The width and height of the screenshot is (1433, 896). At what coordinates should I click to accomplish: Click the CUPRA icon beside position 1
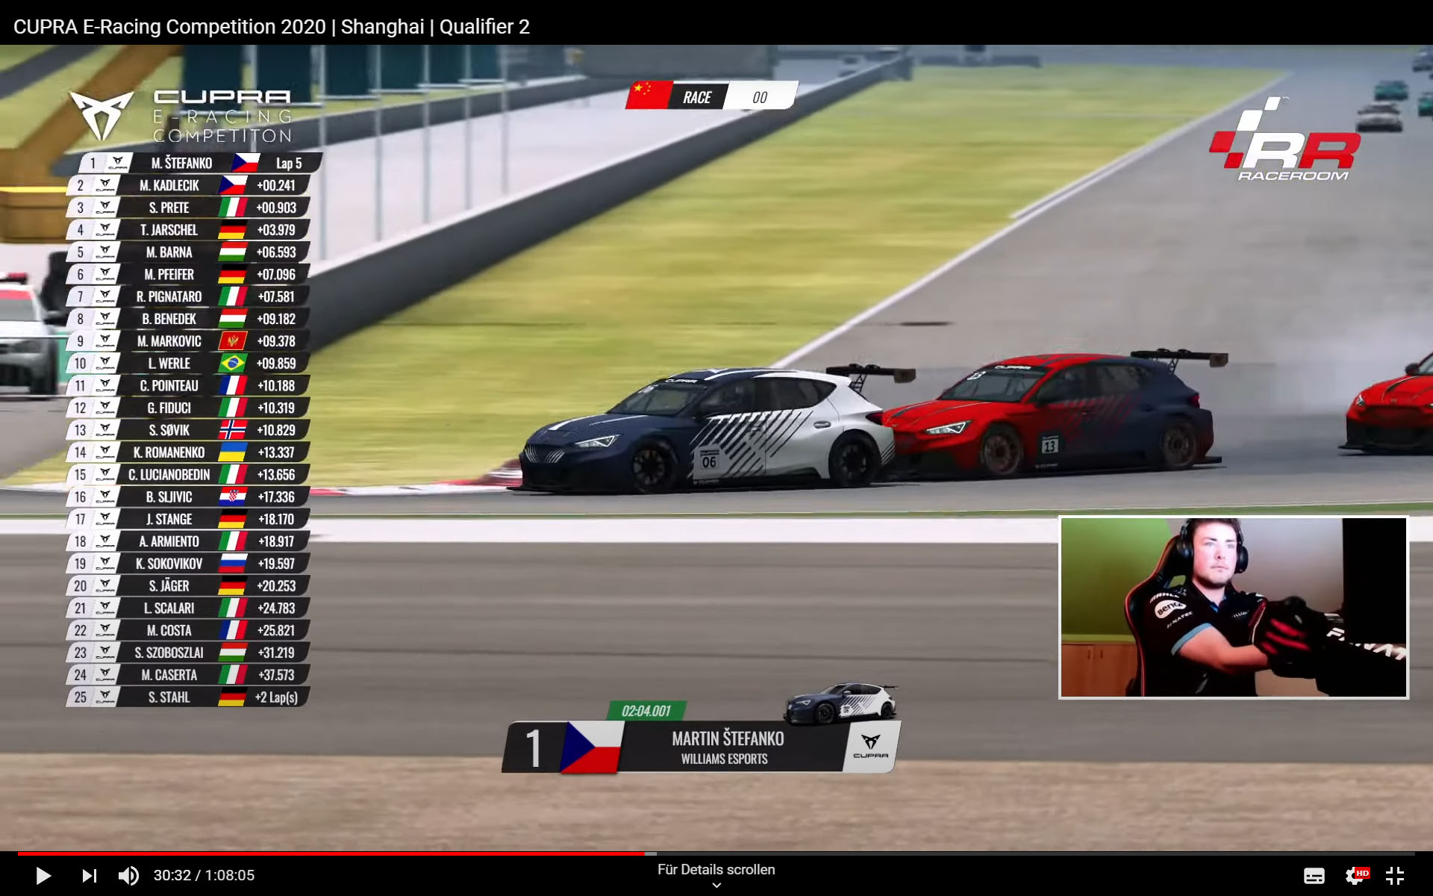click(118, 163)
